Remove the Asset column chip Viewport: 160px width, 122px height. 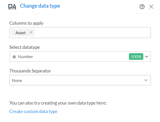click(31, 33)
